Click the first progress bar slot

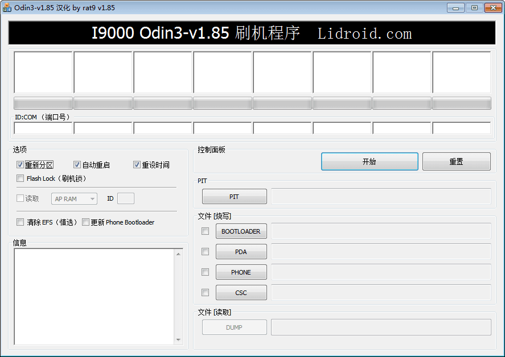43,103
